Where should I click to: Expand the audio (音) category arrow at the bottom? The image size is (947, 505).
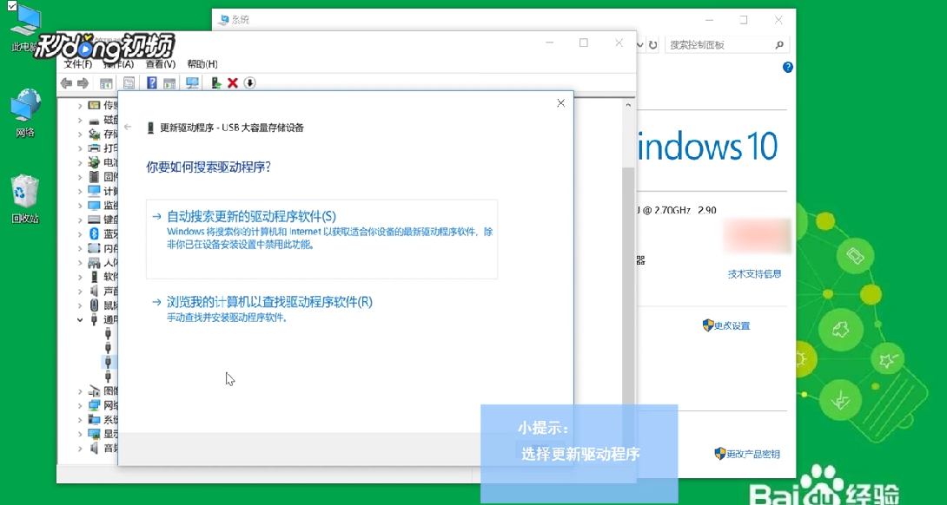pyautogui.click(x=80, y=449)
